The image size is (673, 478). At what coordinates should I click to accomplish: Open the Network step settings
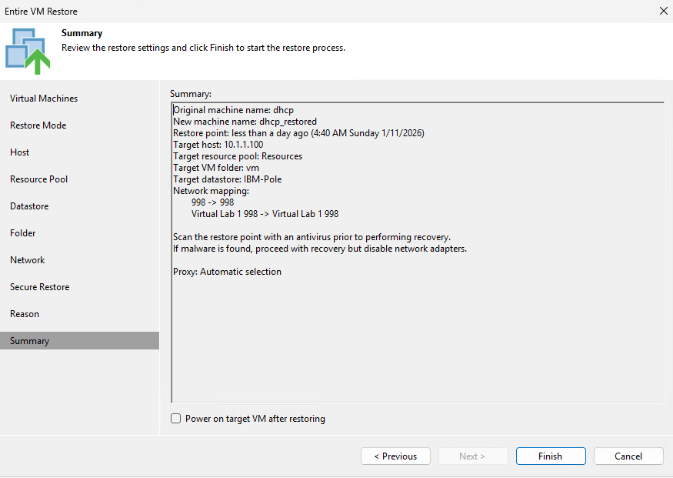(x=27, y=259)
